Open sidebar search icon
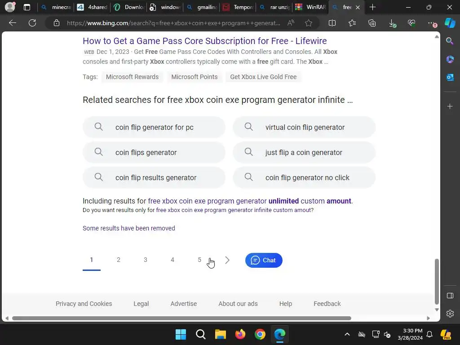 click(x=450, y=41)
